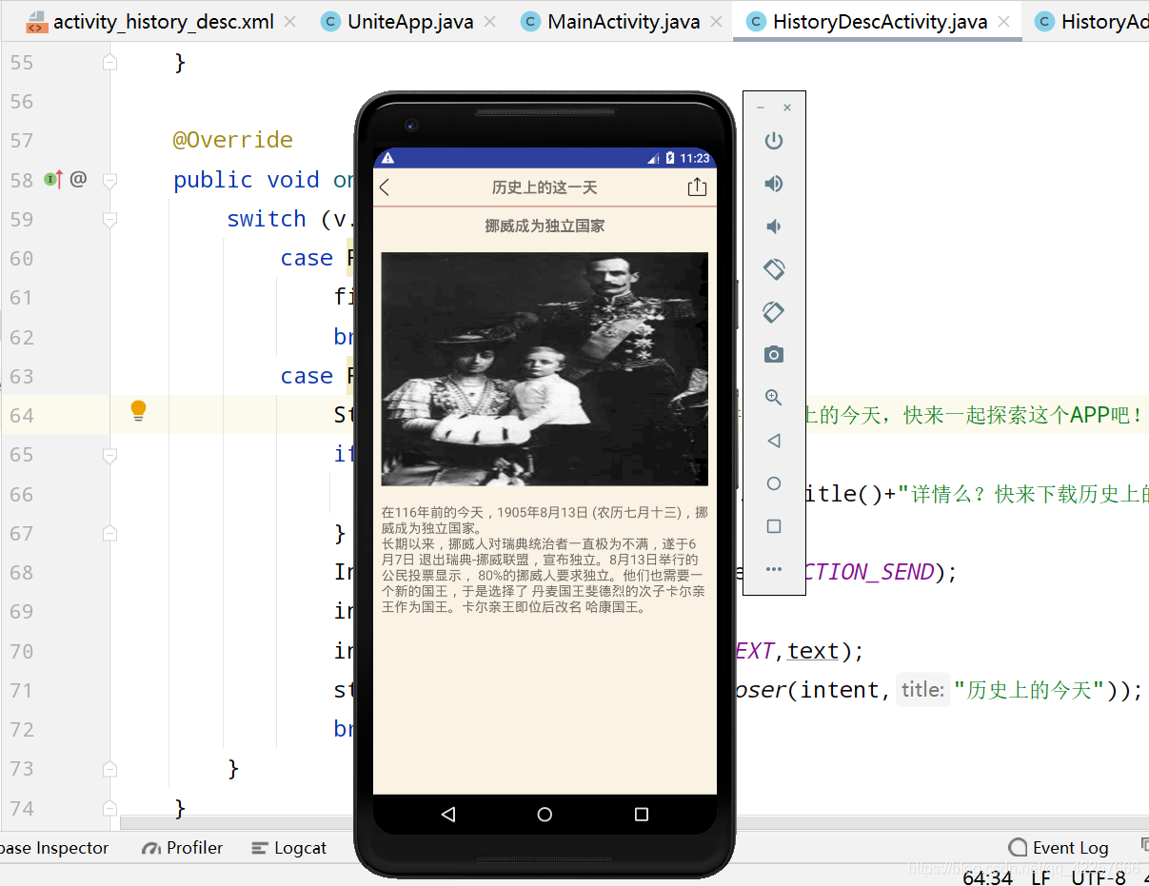Tap phone navigation bar home button

coord(545,815)
